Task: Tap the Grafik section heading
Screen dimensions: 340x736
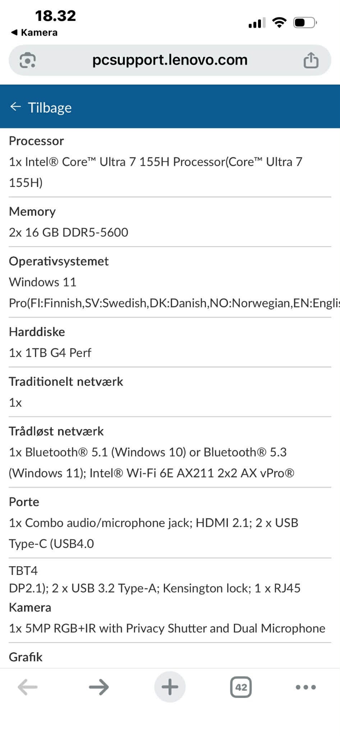Action: coord(26,657)
